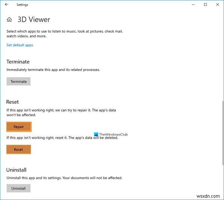Click the Repair button
The height and width of the screenshot is (200, 224).
pos(19,127)
